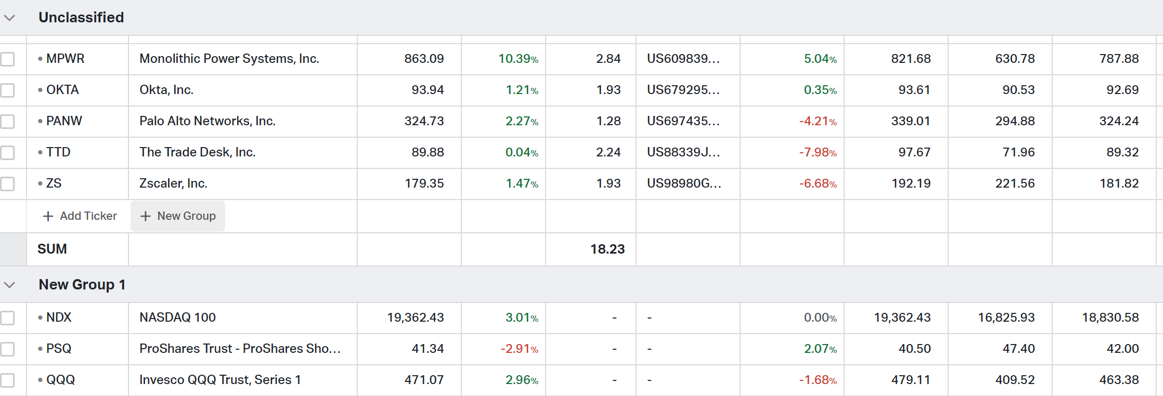
Task: Select ProShares Trust name cell
Action: pyautogui.click(x=240, y=349)
